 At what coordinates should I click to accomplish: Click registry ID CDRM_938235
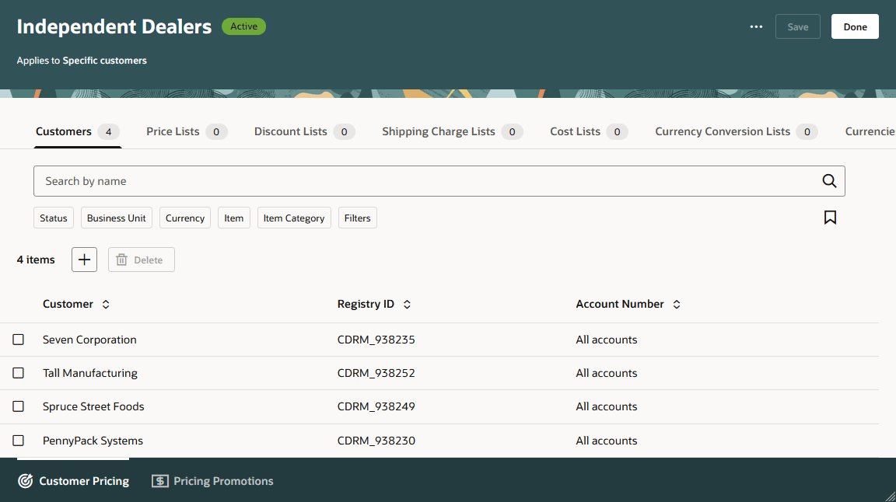point(376,340)
